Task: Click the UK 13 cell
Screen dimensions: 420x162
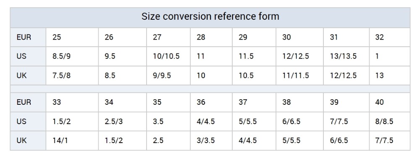Action: (x=389, y=76)
